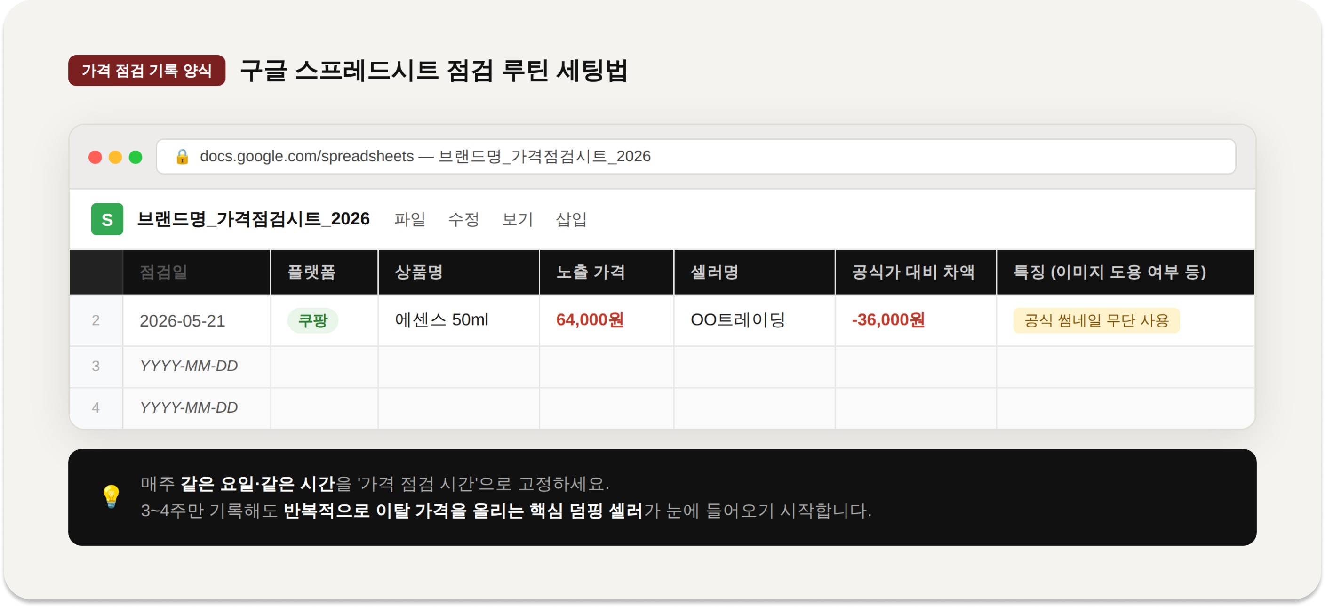1325x607 pixels.
Task: Open the 삽입 menu
Action: [571, 220]
